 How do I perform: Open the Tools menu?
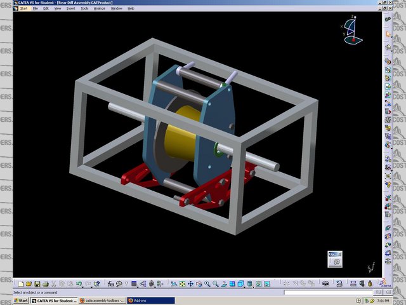pos(84,8)
